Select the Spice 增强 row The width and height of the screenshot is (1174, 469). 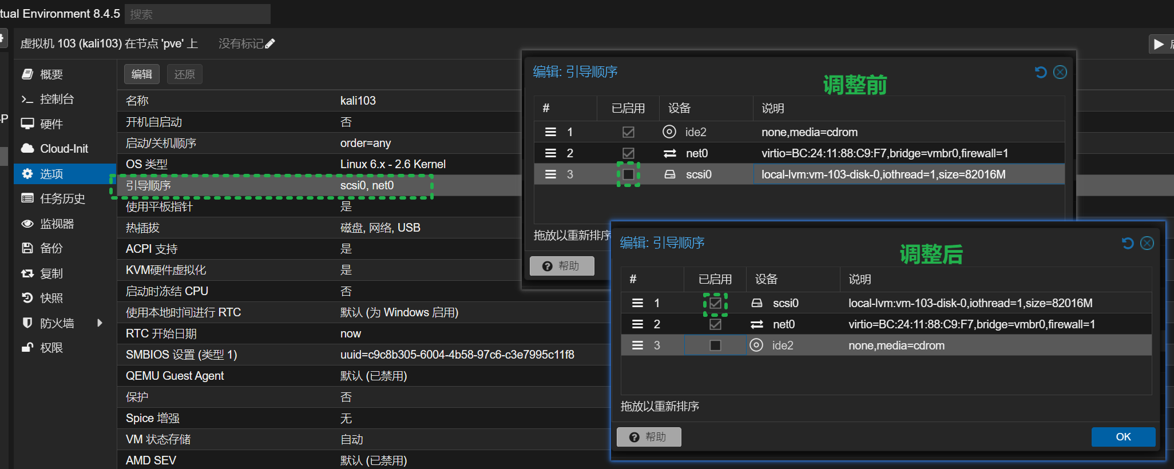(x=364, y=418)
